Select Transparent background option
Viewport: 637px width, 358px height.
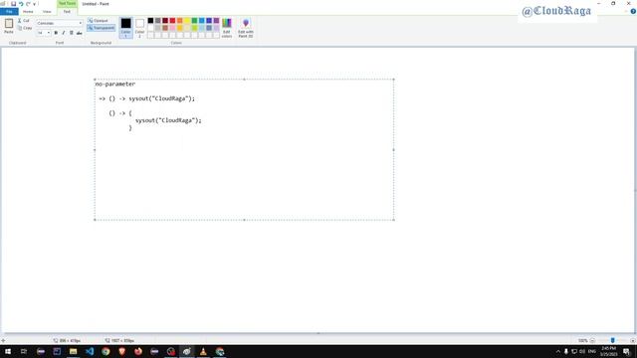click(x=102, y=28)
